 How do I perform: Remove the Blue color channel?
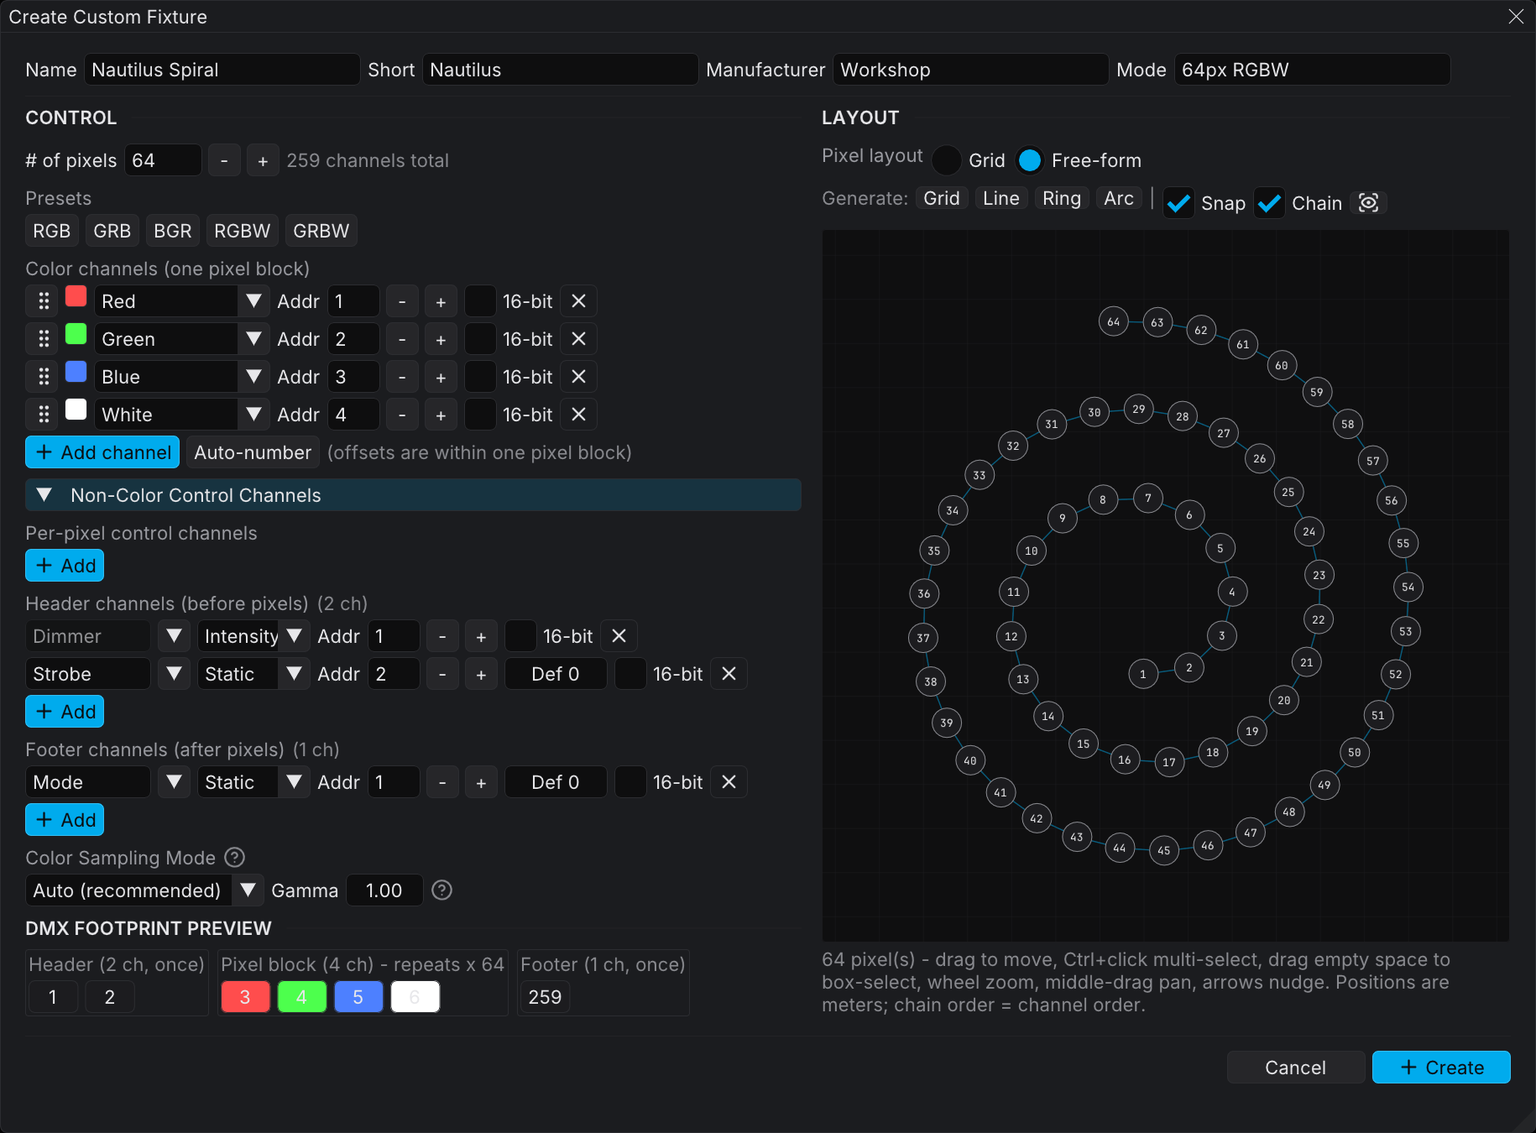click(x=578, y=377)
